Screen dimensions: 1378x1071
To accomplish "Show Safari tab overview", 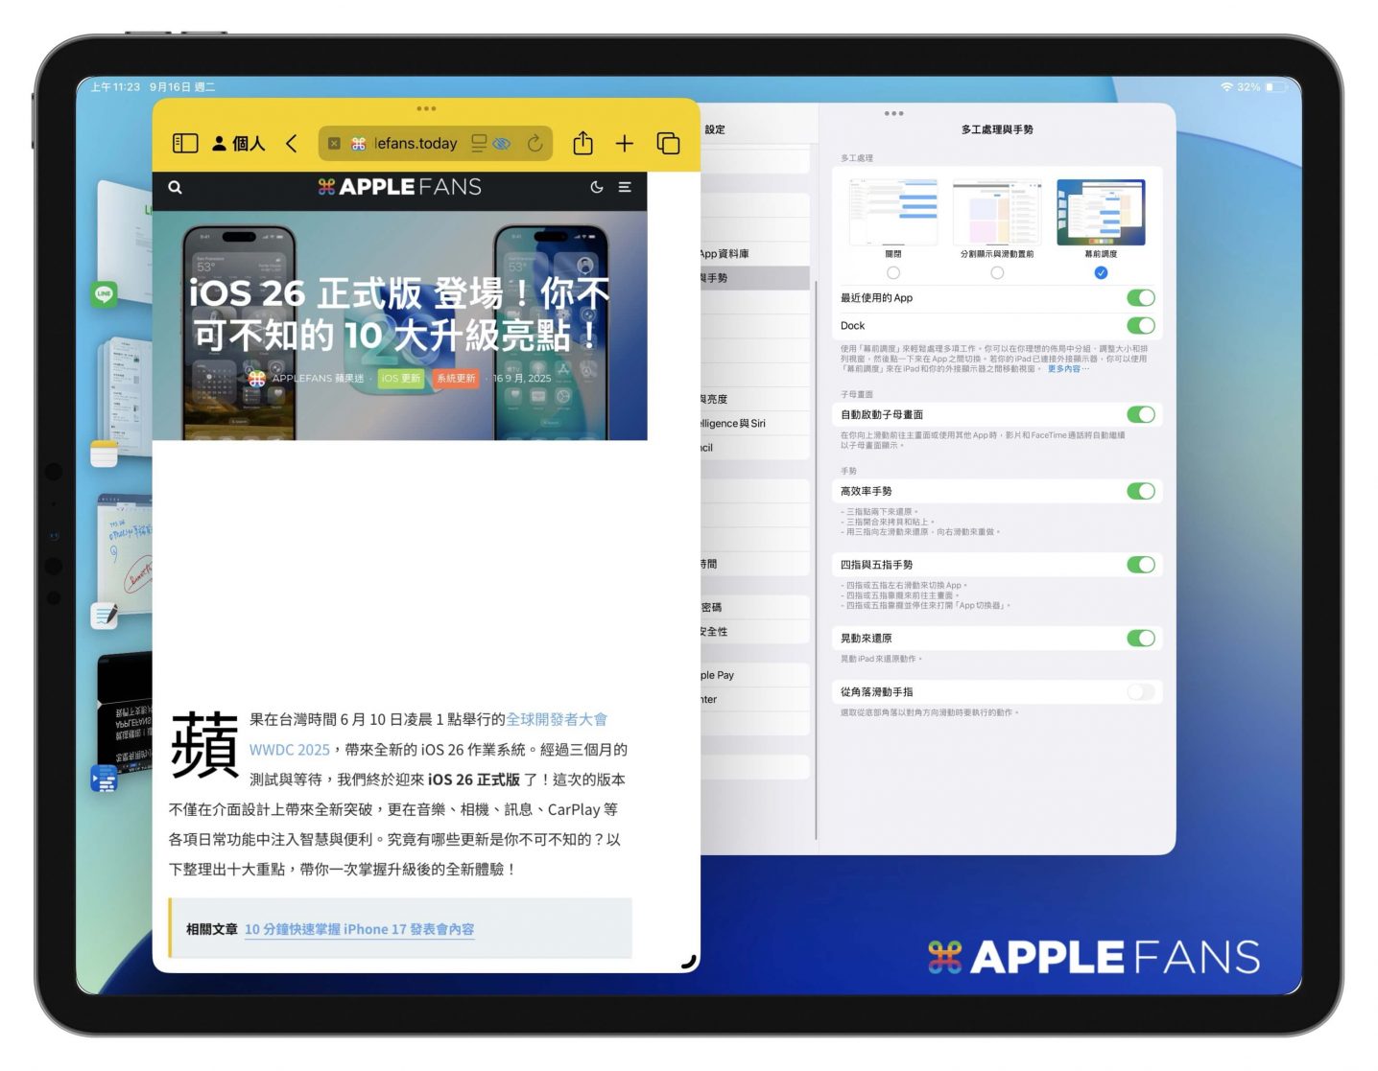I will coord(668,144).
